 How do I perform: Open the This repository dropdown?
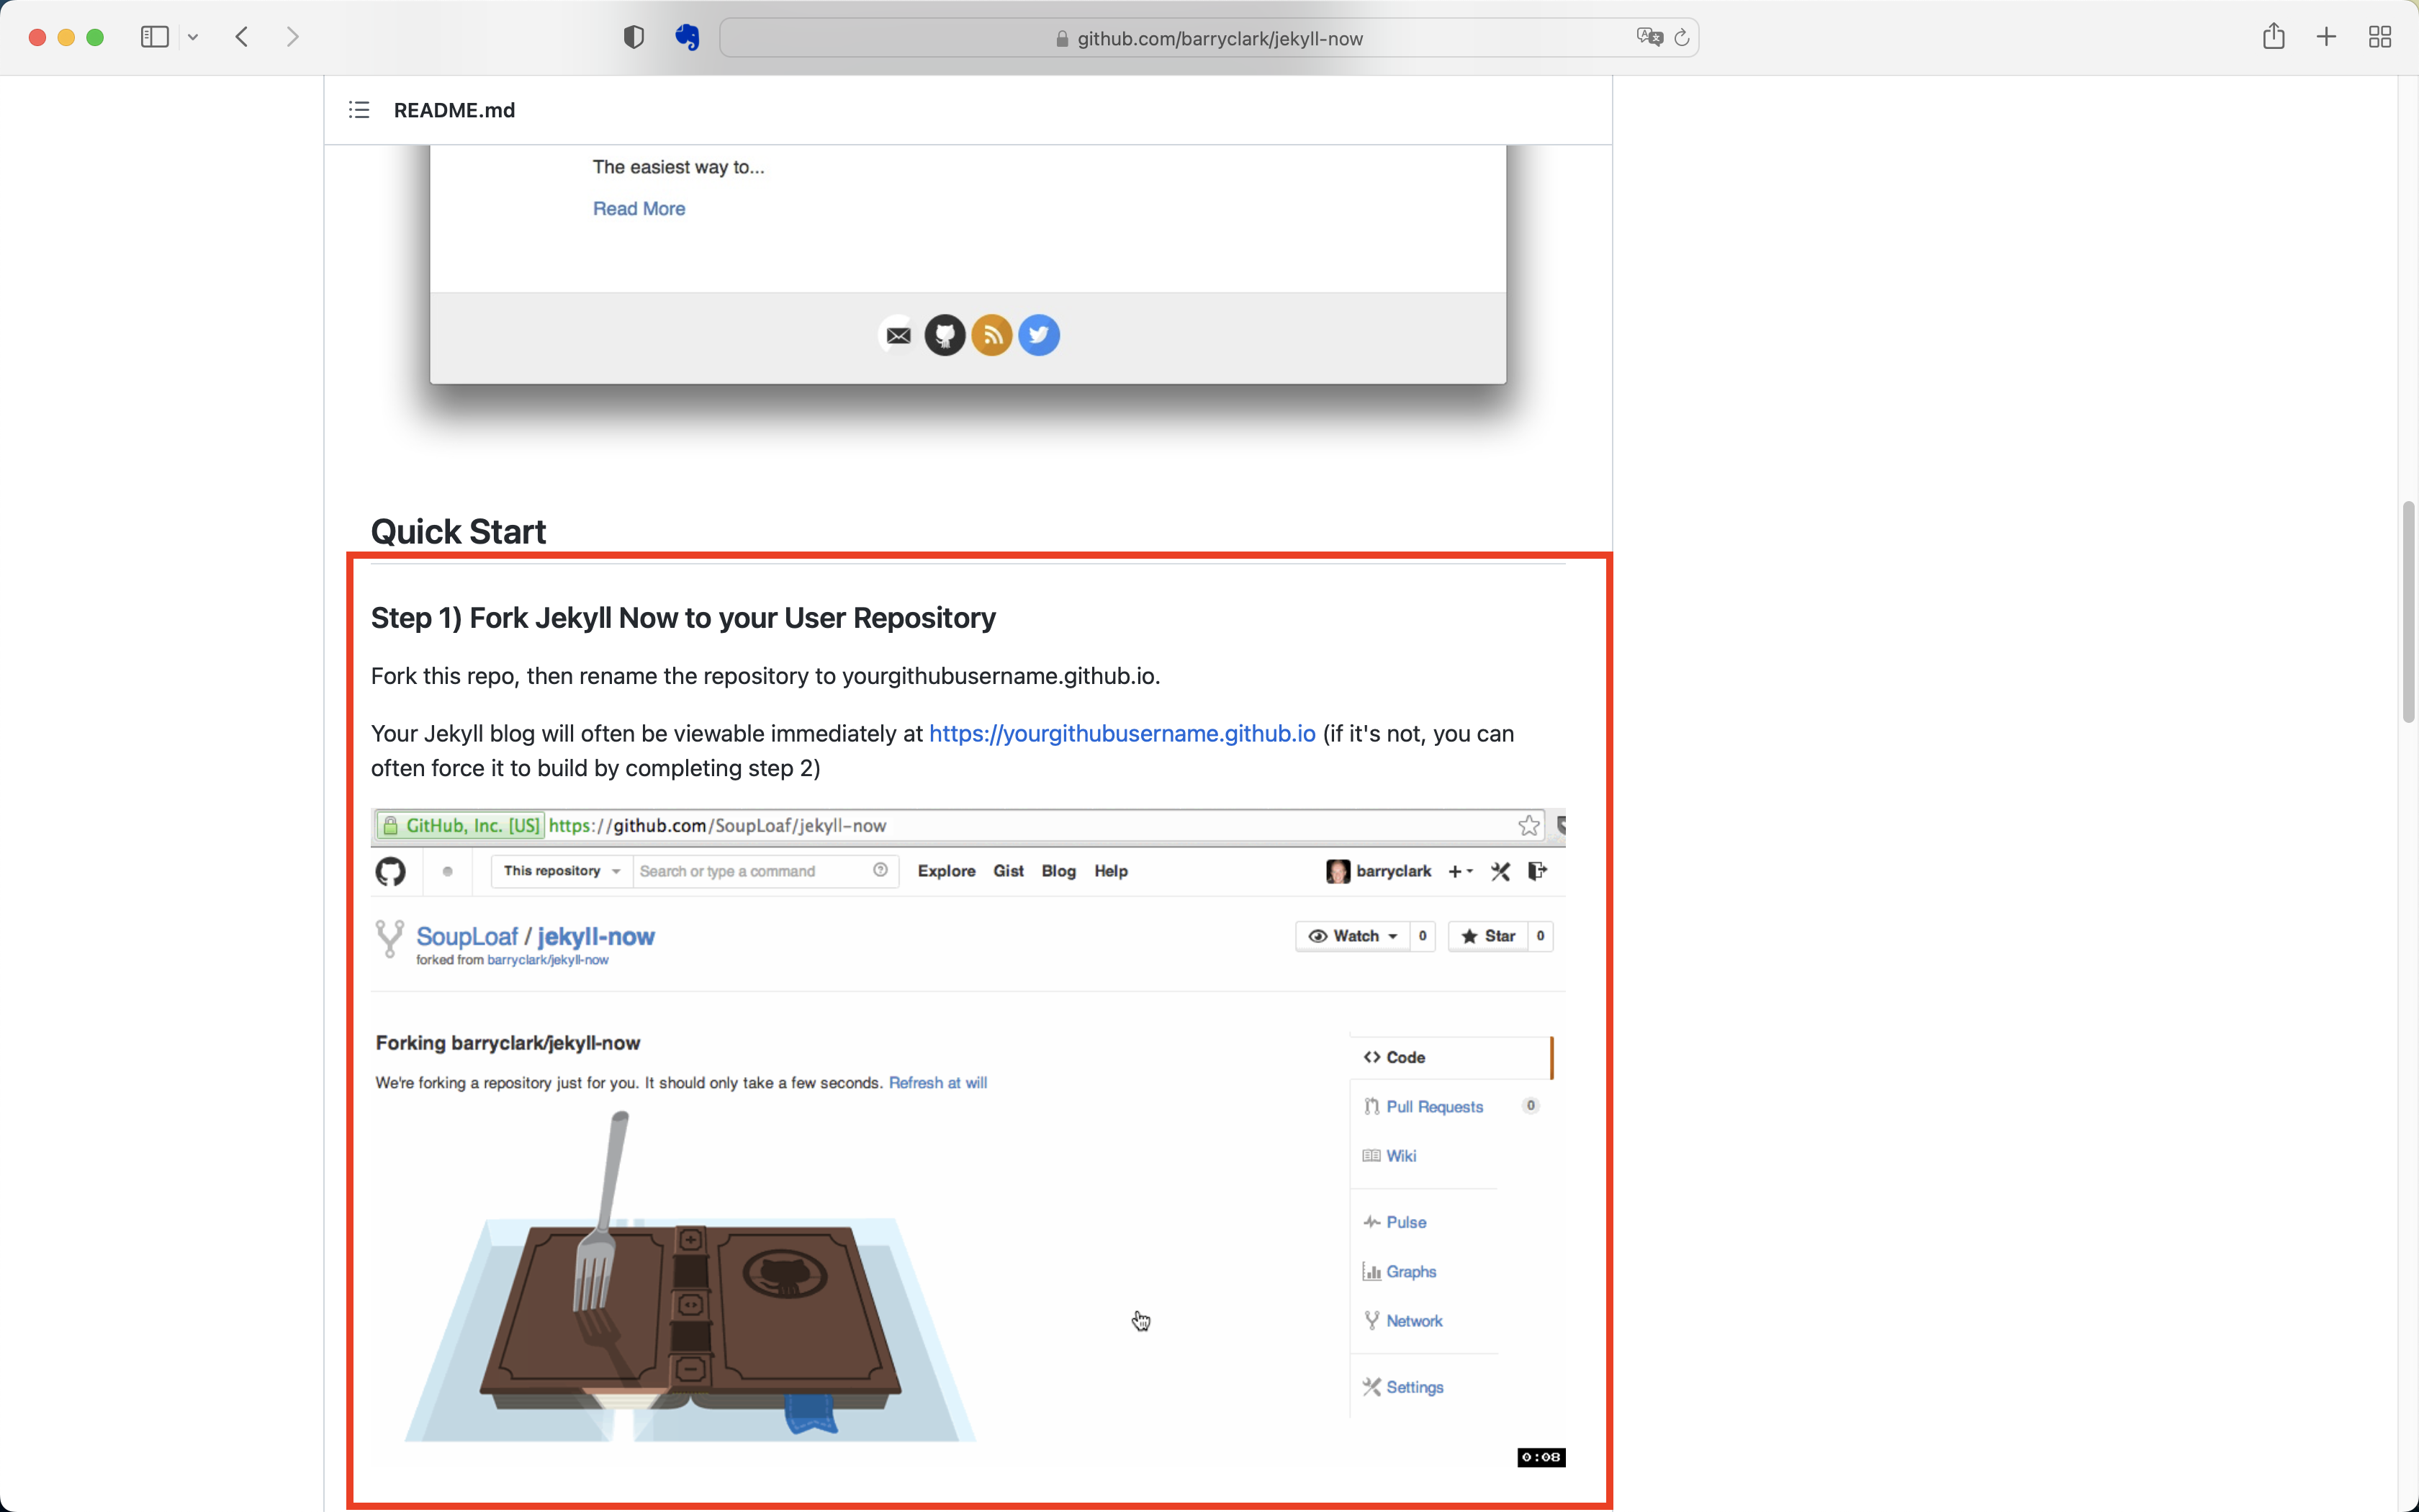pyautogui.click(x=562, y=871)
